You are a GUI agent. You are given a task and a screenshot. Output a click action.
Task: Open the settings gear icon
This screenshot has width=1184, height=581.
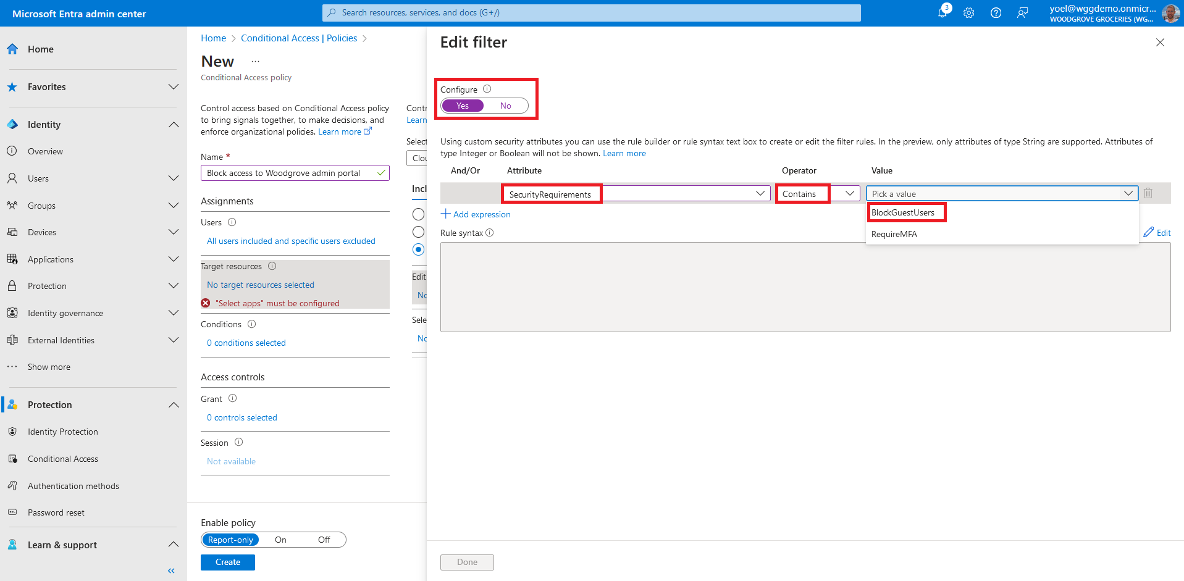pos(968,13)
